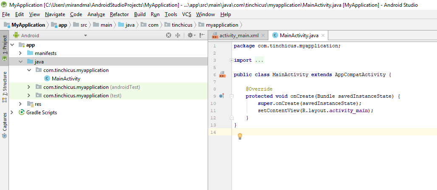Open the Project panel settings gear
The width and height of the screenshot is (437, 190).
coord(190,36)
